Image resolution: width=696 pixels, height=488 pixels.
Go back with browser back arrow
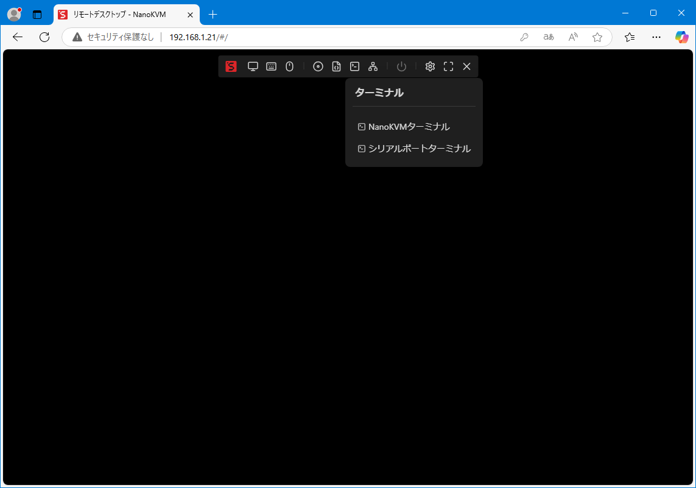(x=18, y=37)
